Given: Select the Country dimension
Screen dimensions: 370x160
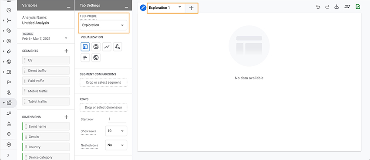Looking at the screenshot, I should pos(46,147).
